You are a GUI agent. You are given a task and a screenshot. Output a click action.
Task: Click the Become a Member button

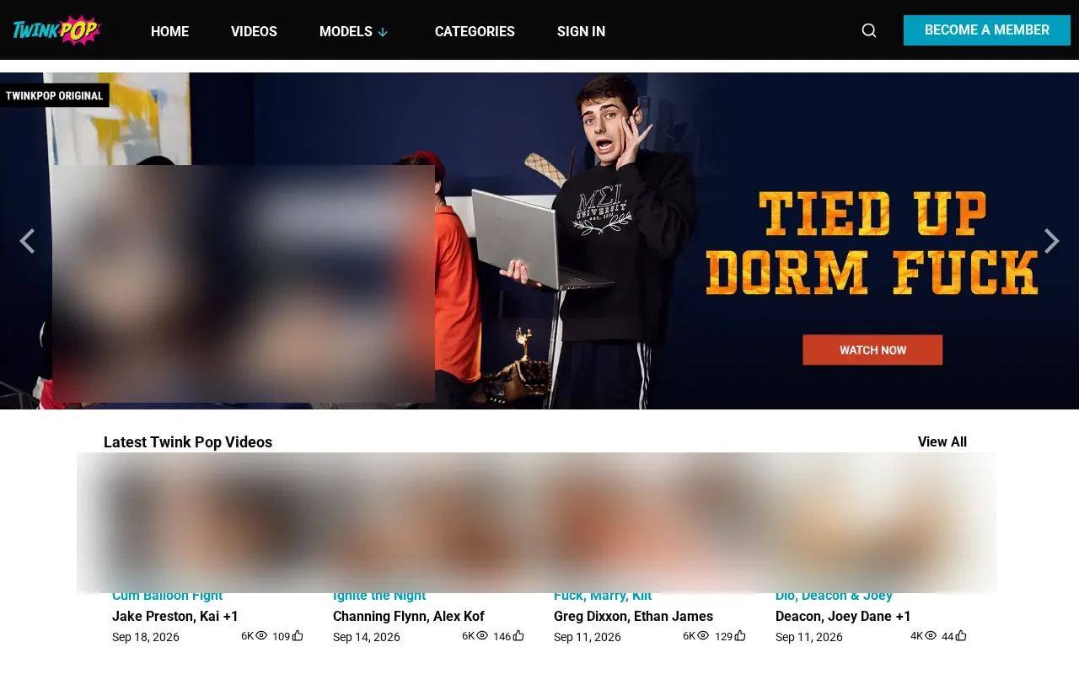[x=987, y=30]
